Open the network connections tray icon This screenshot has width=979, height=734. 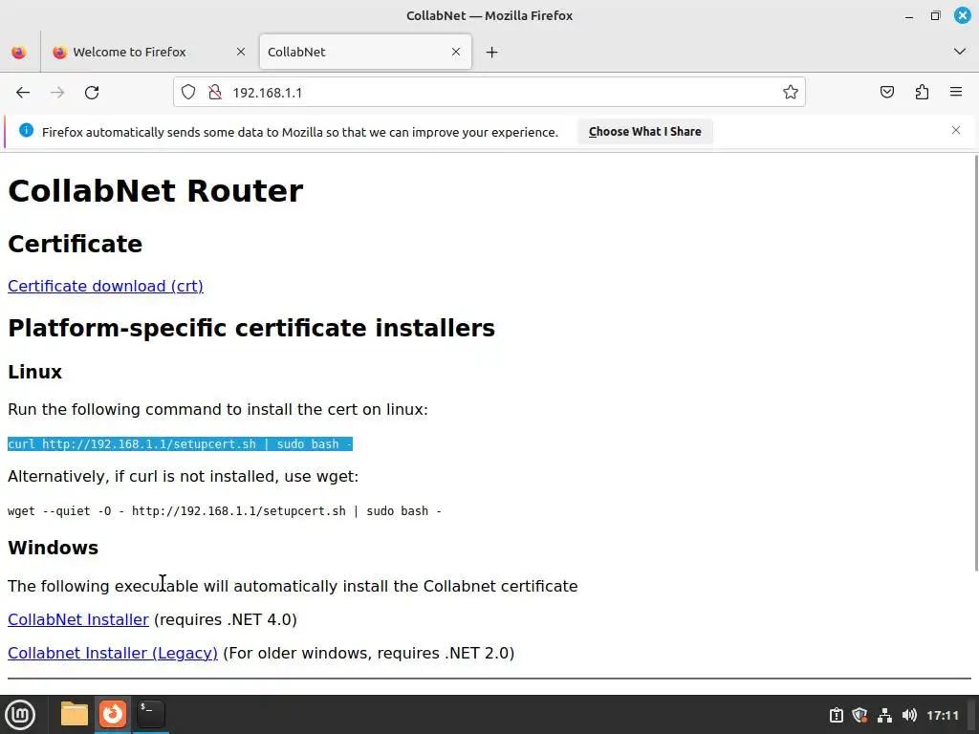coord(884,715)
